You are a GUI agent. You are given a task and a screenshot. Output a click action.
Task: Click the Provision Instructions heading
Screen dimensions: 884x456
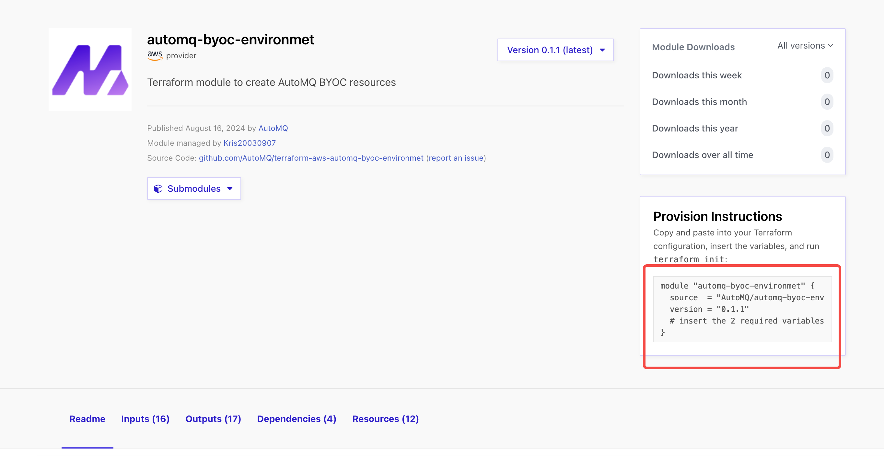(x=717, y=216)
